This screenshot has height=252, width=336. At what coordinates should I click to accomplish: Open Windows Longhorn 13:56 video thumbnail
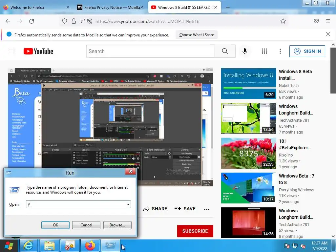tap(249, 118)
